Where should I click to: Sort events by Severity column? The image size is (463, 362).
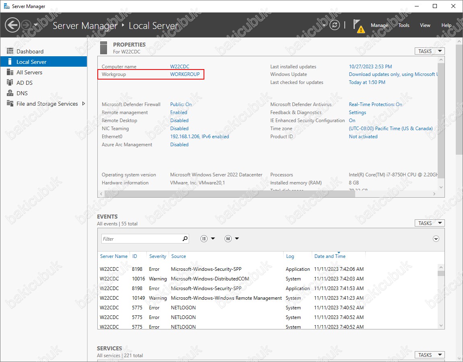point(158,256)
